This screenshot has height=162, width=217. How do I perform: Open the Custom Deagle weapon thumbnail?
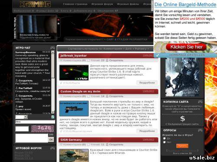tap(74, 108)
